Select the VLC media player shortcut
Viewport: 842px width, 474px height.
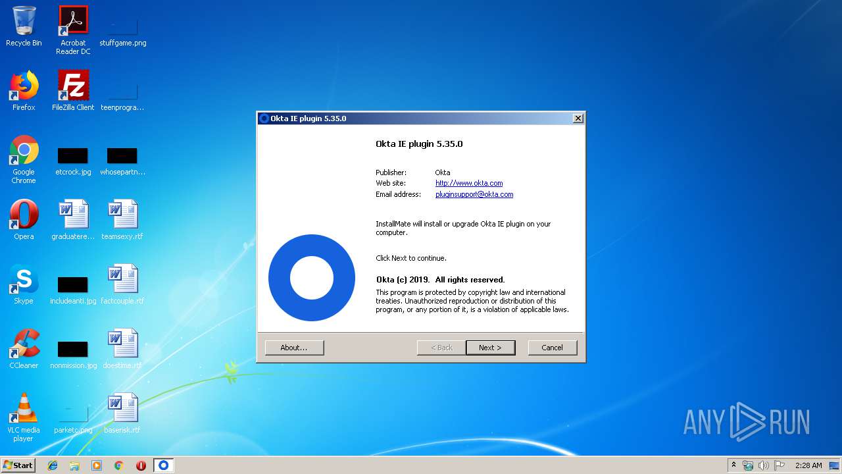tap(24, 417)
